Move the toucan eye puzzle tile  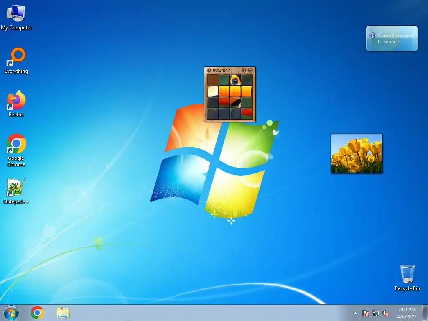click(x=235, y=80)
